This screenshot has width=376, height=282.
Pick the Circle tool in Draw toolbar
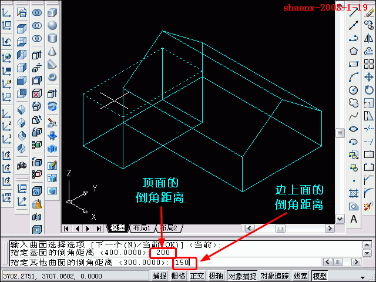pyautogui.click(x=354, y=90)
